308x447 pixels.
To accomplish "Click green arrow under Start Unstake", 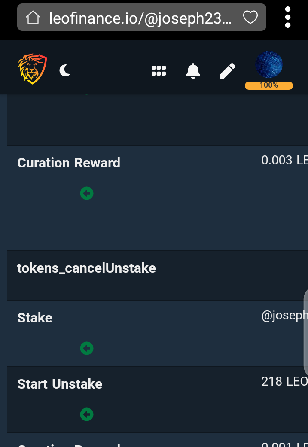I will [87, 414].
